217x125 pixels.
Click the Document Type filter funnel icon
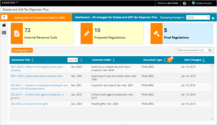170,60
